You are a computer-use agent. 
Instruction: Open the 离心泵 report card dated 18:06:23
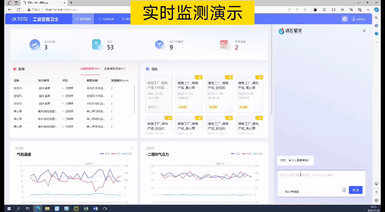[189, 93]
